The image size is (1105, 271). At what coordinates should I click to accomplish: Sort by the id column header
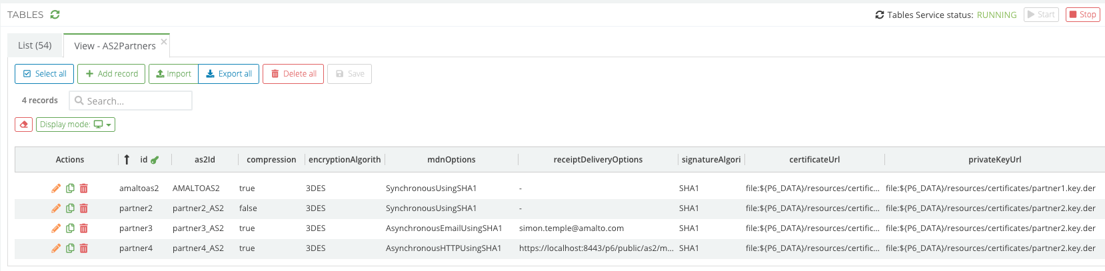[143, 160]
